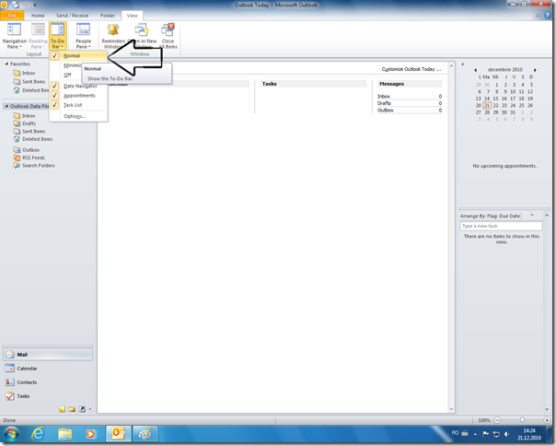Open Windows Start menu
Viewport: 556px width, 446px height.
(x=11, y=434)
